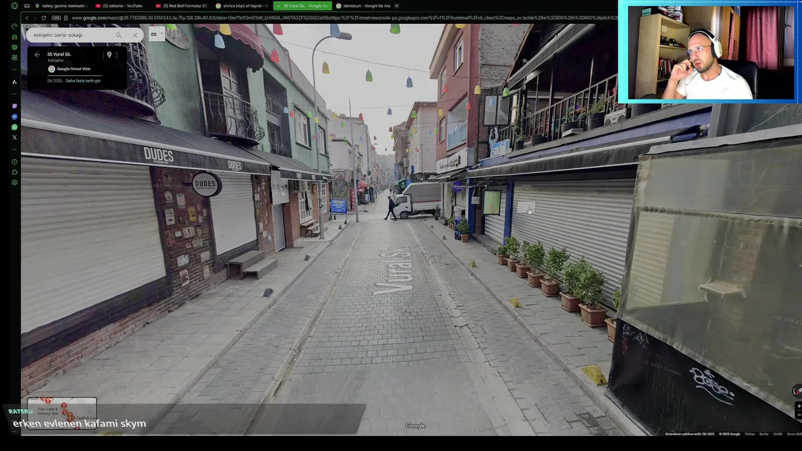Open the fourth icon in the top sidebar group

click(x=14, y=58)
